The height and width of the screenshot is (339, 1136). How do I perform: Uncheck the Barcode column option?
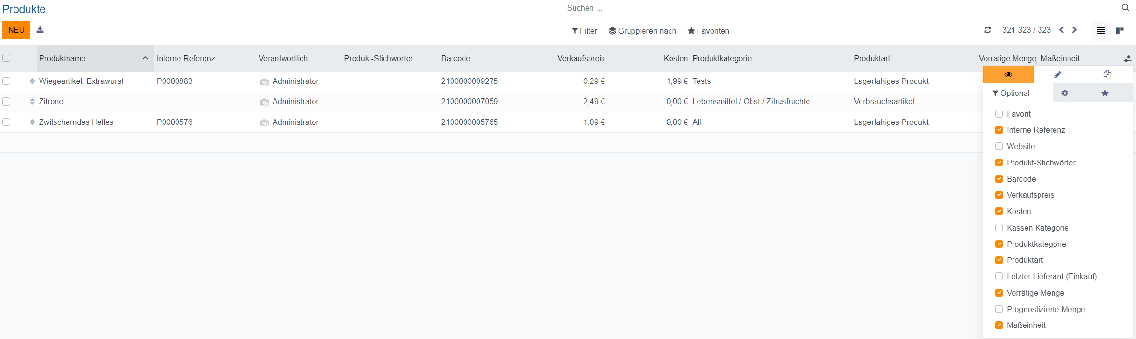tap(999, 179)
